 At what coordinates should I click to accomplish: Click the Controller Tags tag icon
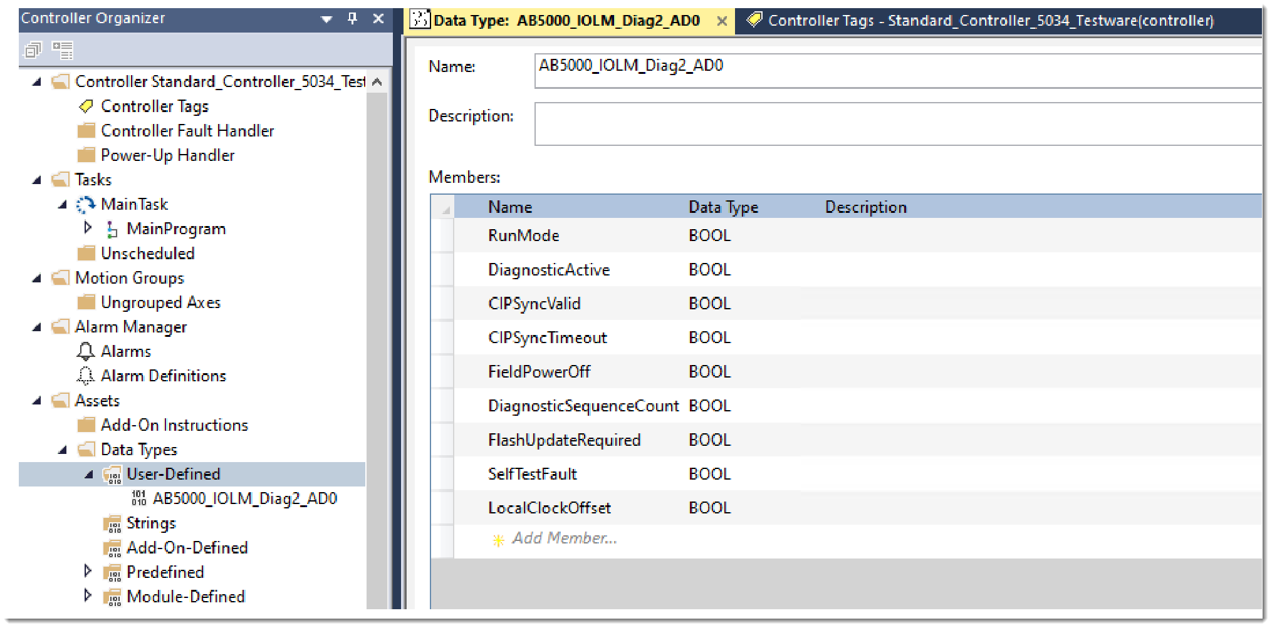click(x=86, y=106)
